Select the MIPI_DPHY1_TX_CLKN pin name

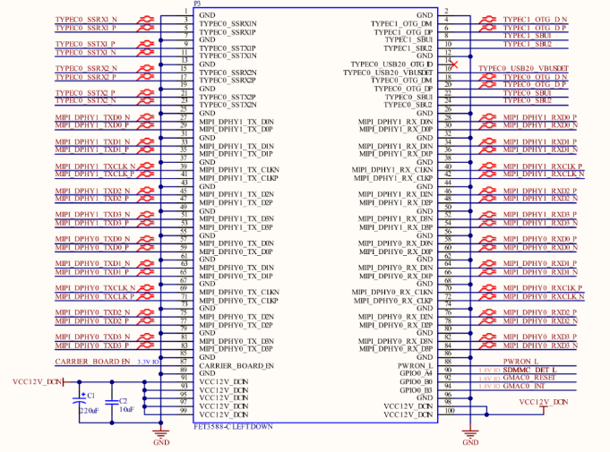click(239, 170)
